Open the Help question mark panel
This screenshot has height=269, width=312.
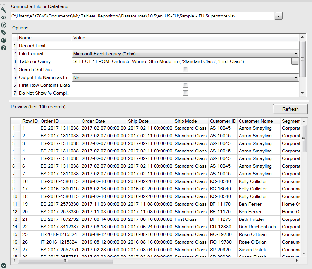(x=4, y=48)
